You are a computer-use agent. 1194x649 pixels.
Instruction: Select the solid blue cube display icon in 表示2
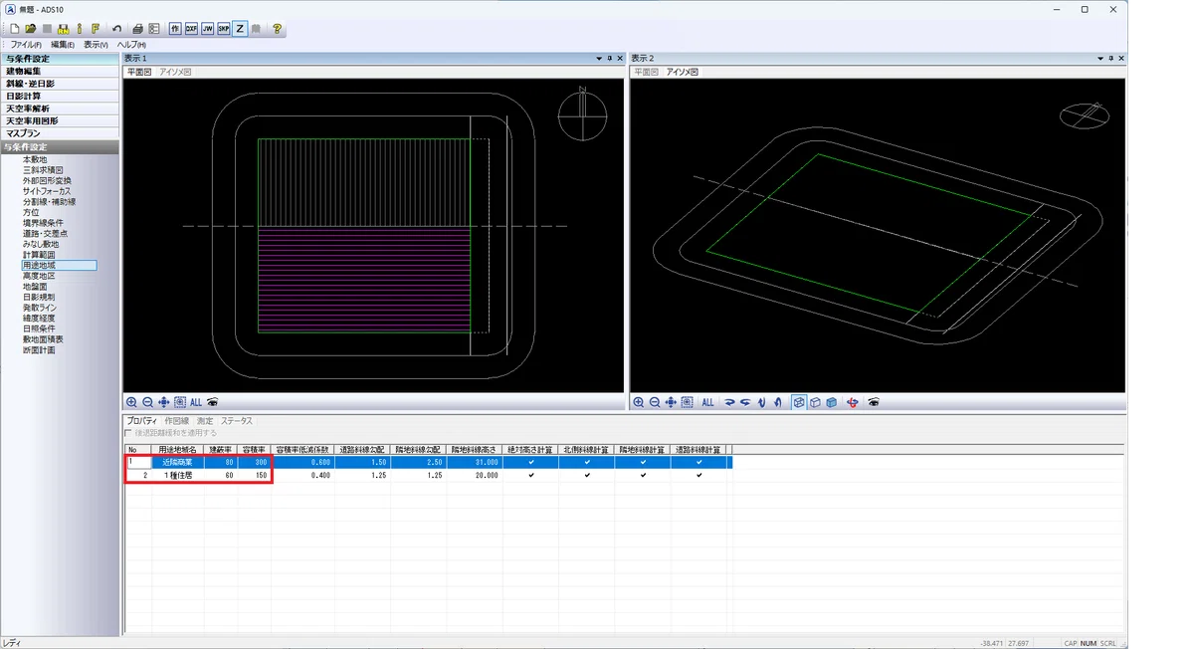[x=831, y=403]
